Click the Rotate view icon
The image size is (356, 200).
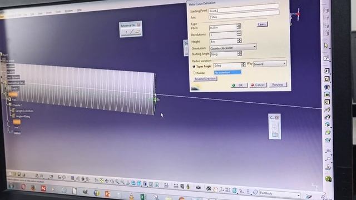tap(112, 181)
